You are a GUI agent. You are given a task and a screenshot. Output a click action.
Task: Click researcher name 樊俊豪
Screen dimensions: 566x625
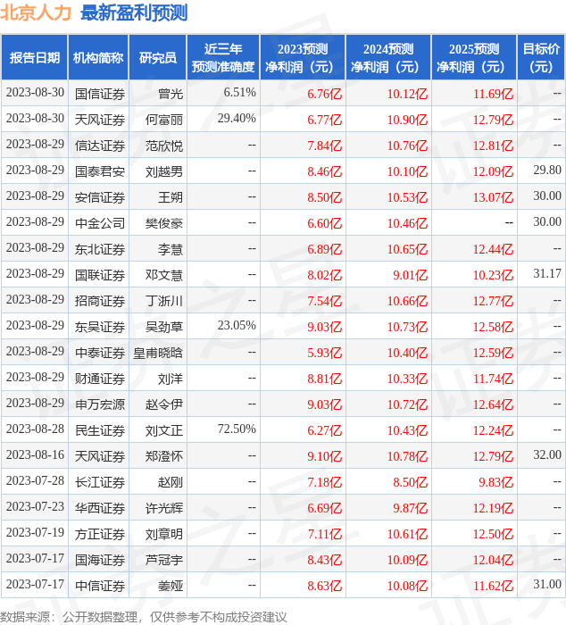pyautogui.click(x=164, y=223)
